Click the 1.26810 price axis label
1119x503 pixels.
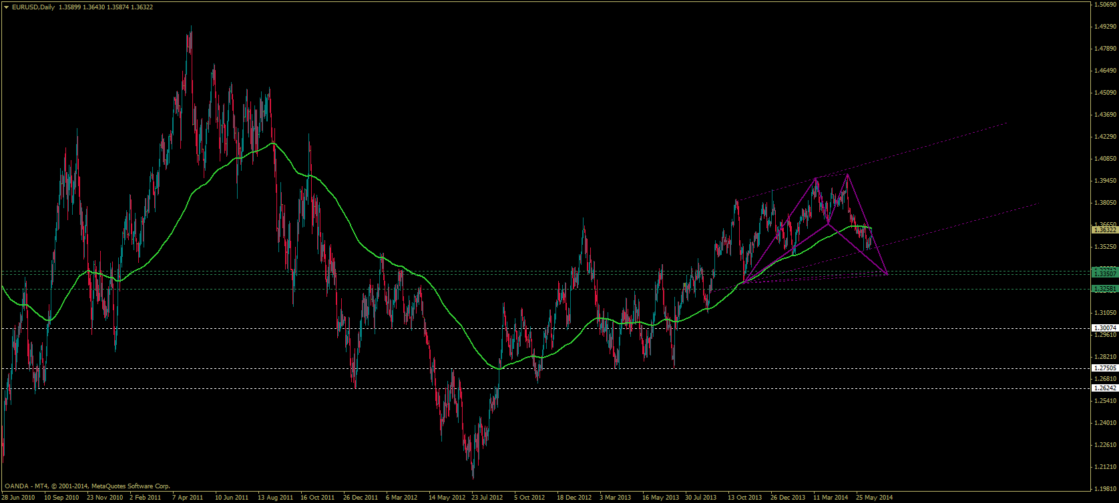[1106, 379]
